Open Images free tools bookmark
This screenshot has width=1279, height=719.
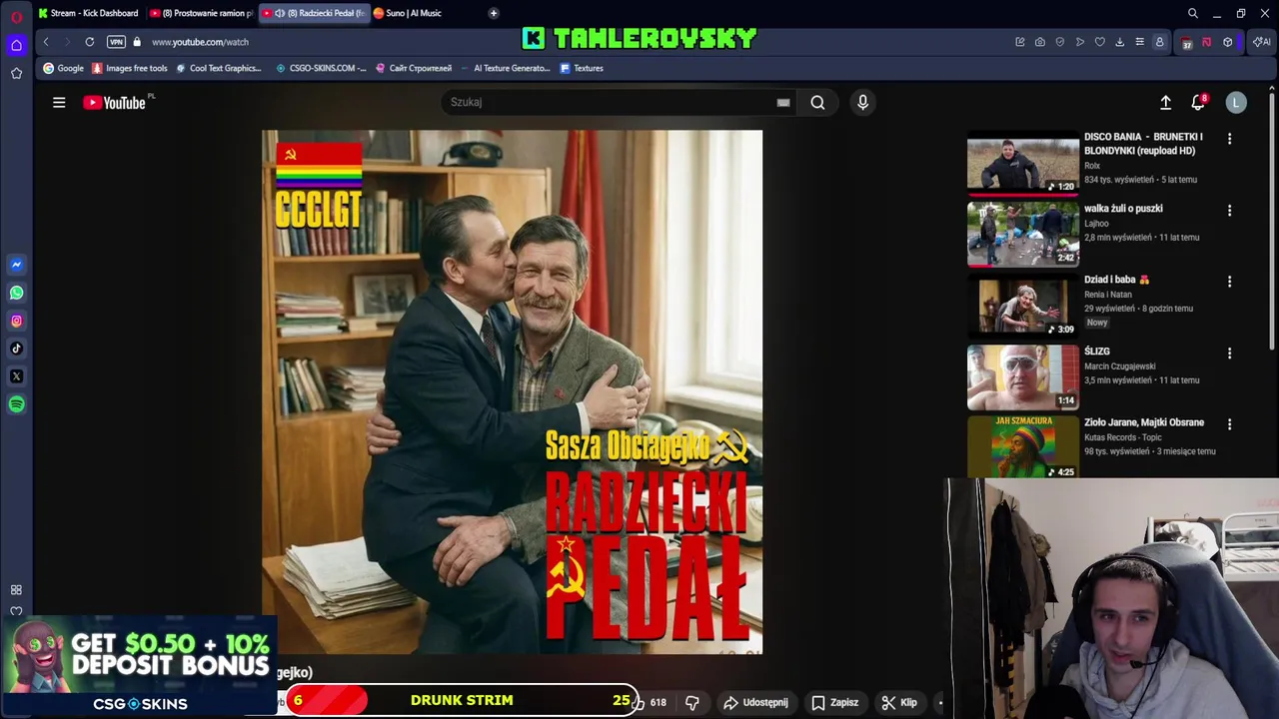click(x=130, y=68)
